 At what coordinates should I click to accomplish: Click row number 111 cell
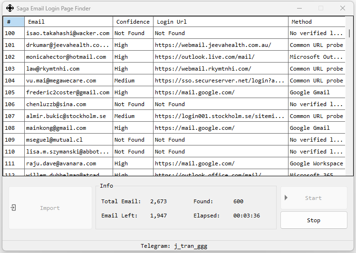[14, 163]
